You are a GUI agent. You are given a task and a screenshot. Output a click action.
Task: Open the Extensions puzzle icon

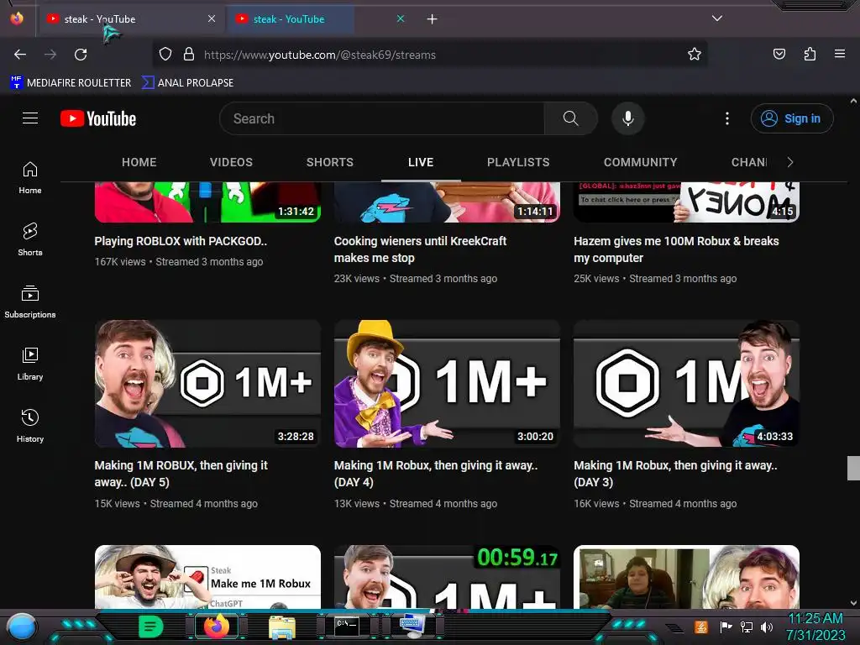pos(810,55)
